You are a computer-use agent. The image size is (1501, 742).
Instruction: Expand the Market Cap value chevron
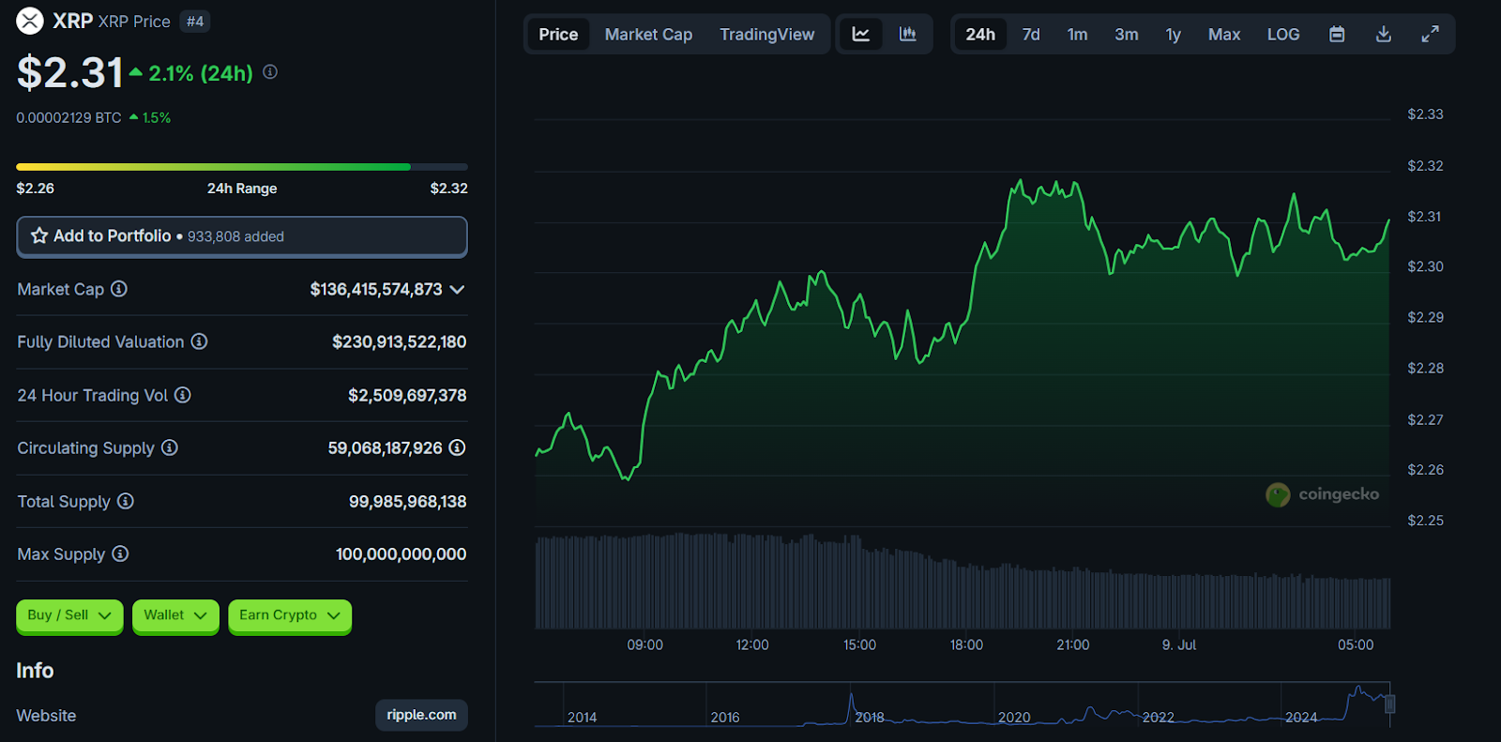pos(457,290)
